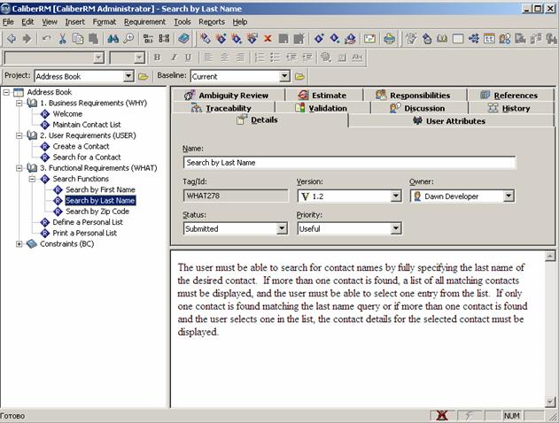
Task: Switch to the Ambiguity Review tab
Action: (229, 95)
